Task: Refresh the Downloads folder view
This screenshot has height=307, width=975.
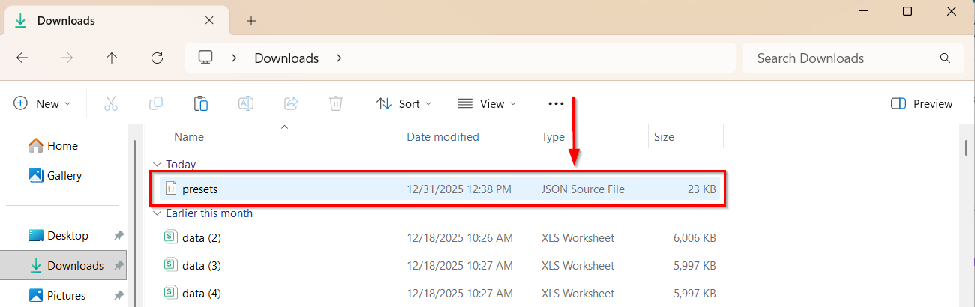Action: coord(157,58)
